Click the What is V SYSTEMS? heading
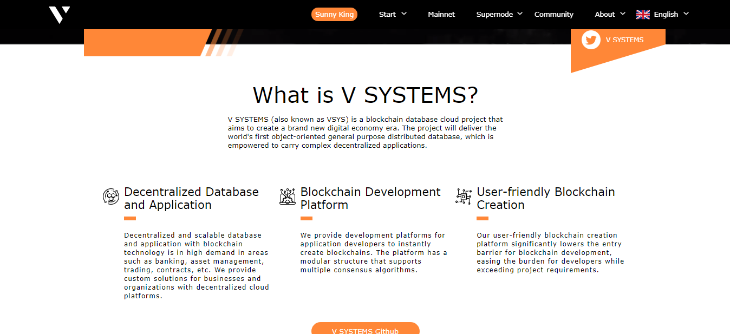Screen dimensions: 730x334 point(366,95)
